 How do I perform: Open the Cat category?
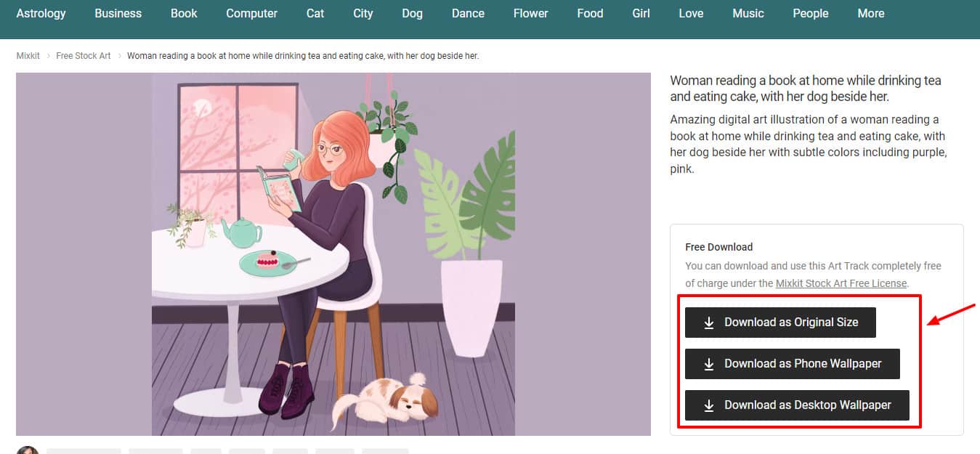[x=315, y=13]
